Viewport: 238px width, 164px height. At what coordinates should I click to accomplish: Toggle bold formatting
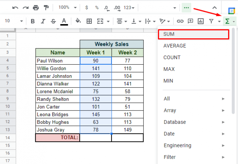tap(33, 21)
